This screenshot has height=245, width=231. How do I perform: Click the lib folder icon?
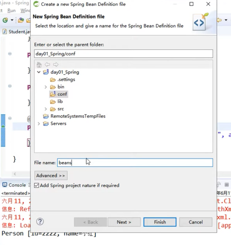[x=53, y=102]
